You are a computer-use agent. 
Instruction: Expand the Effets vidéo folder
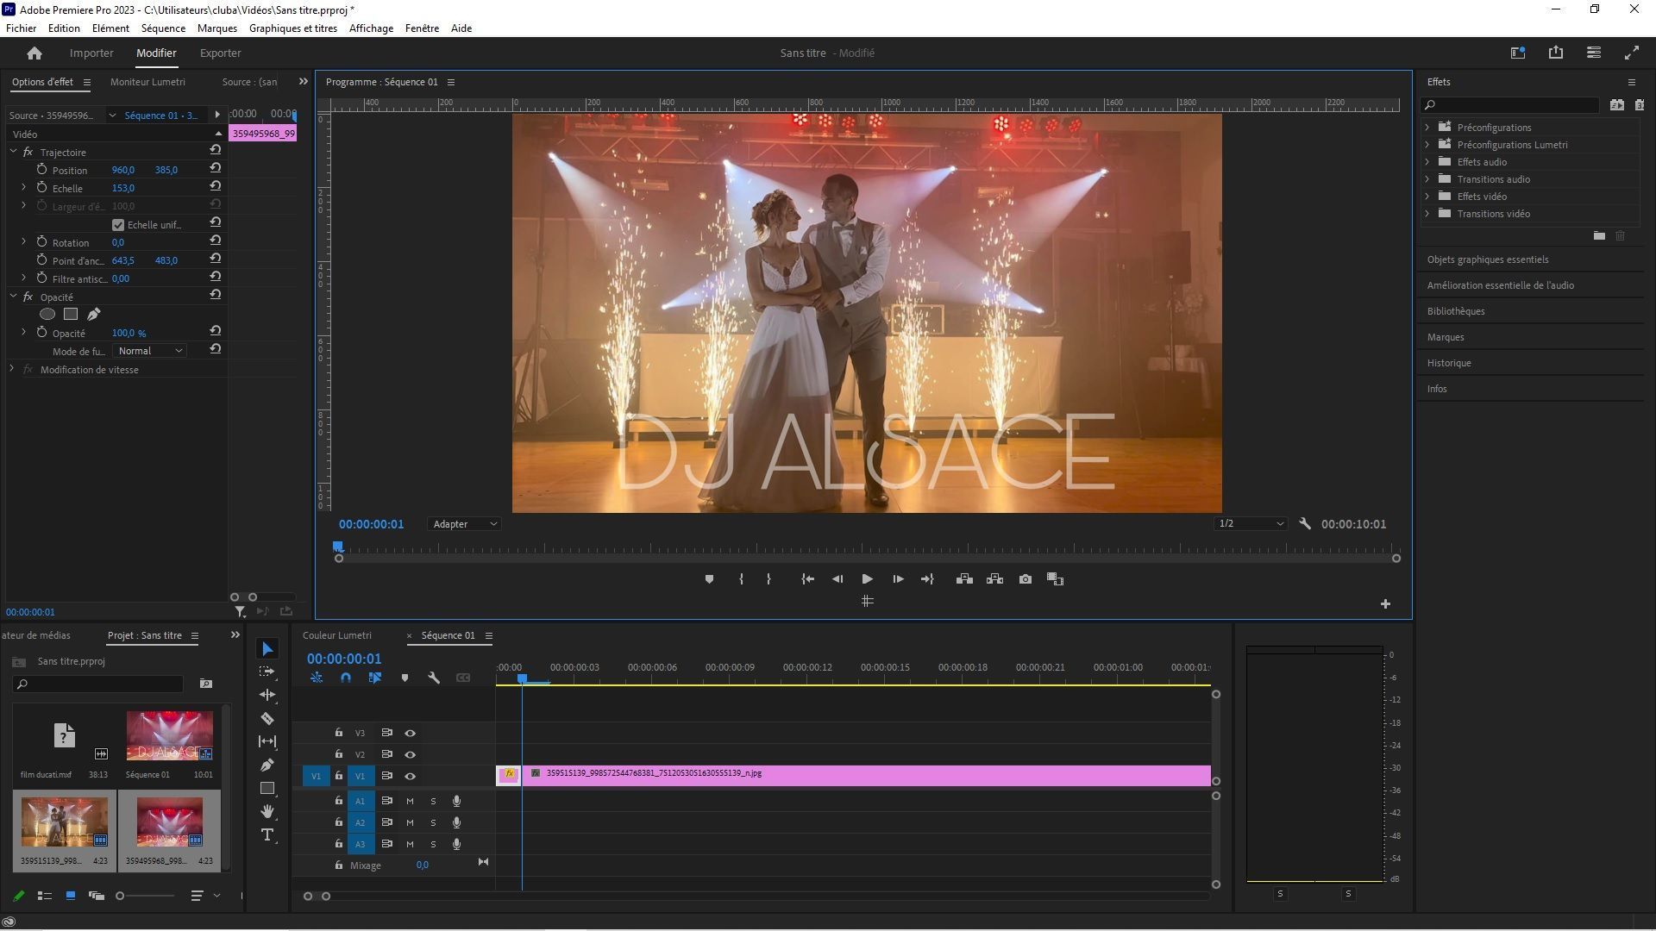(x=1427, y=197)
